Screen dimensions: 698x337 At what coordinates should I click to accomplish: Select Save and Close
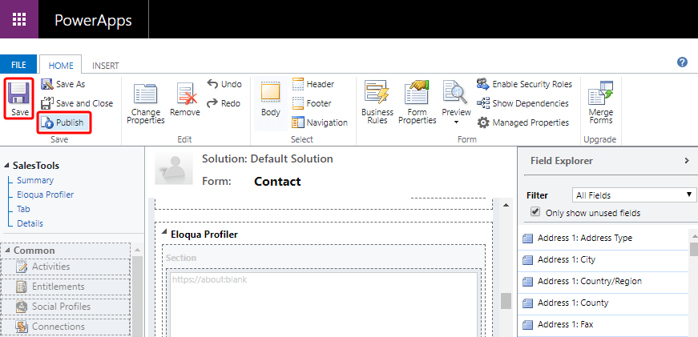point(77,103)
